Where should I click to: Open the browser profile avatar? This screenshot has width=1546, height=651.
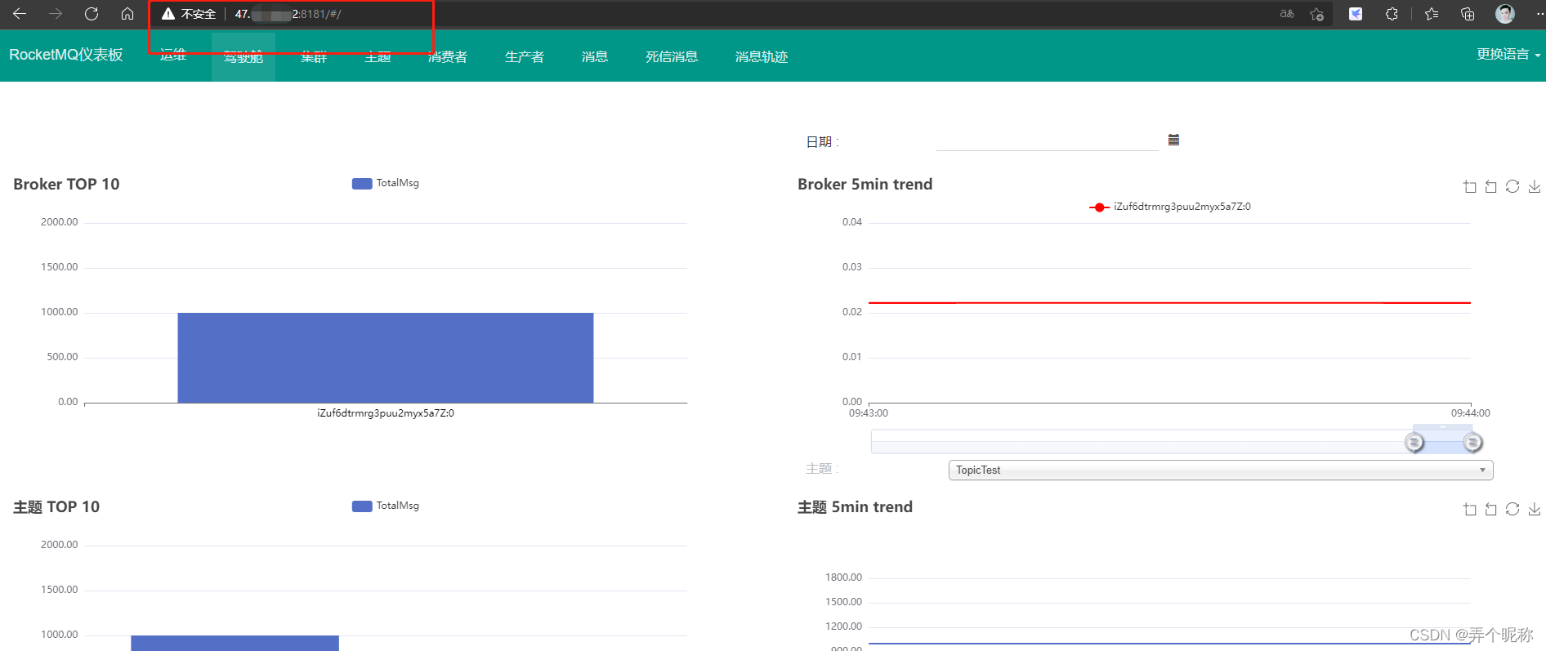click(x=1505, y=14)
